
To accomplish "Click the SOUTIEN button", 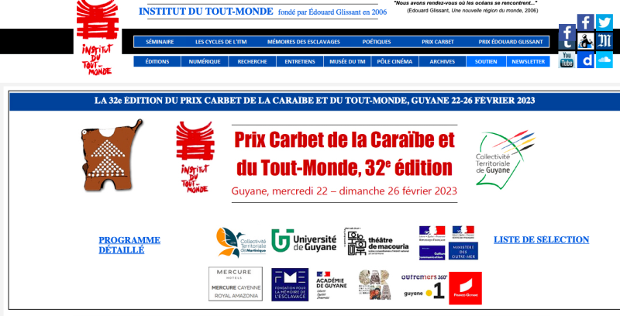I will pos(486,62).
